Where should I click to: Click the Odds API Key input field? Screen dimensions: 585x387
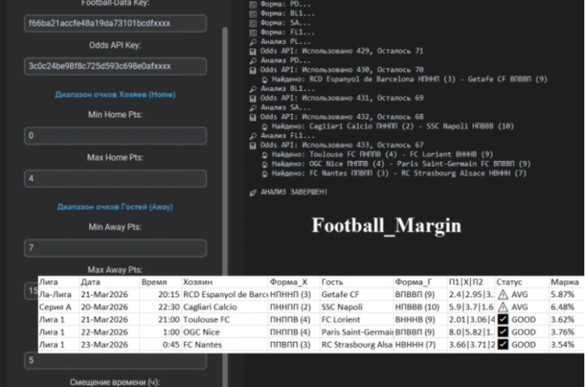115,66
